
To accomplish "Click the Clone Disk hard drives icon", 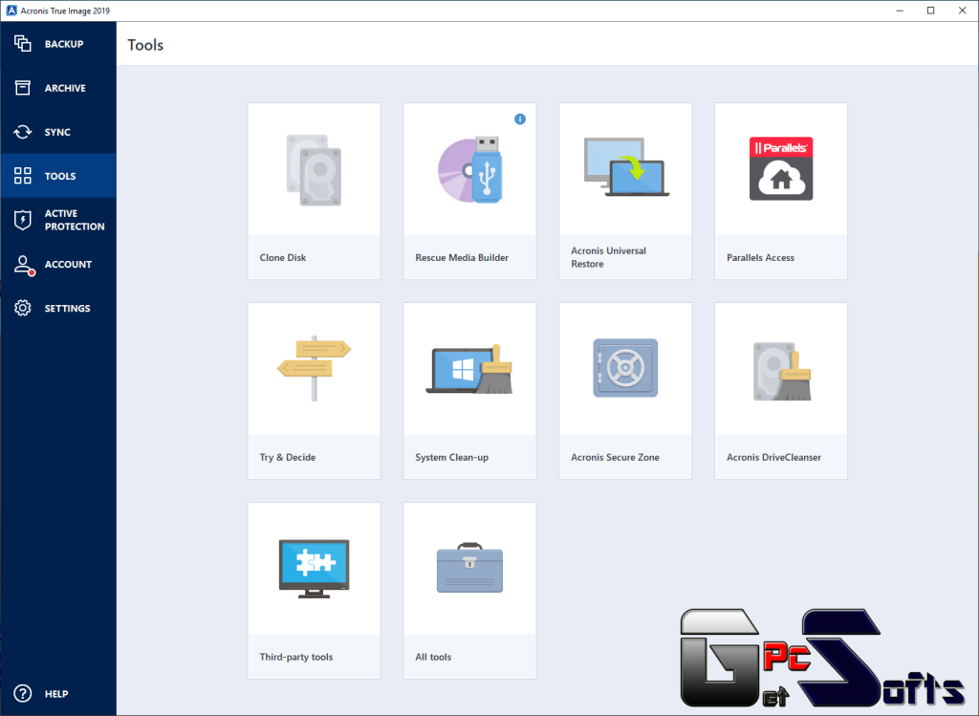I will point(314,170).
